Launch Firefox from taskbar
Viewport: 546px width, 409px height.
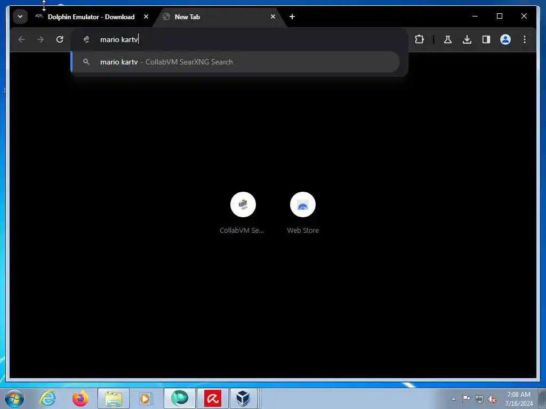[80, 398]
